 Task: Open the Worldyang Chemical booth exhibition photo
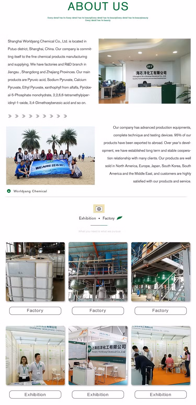click(98, 355)
